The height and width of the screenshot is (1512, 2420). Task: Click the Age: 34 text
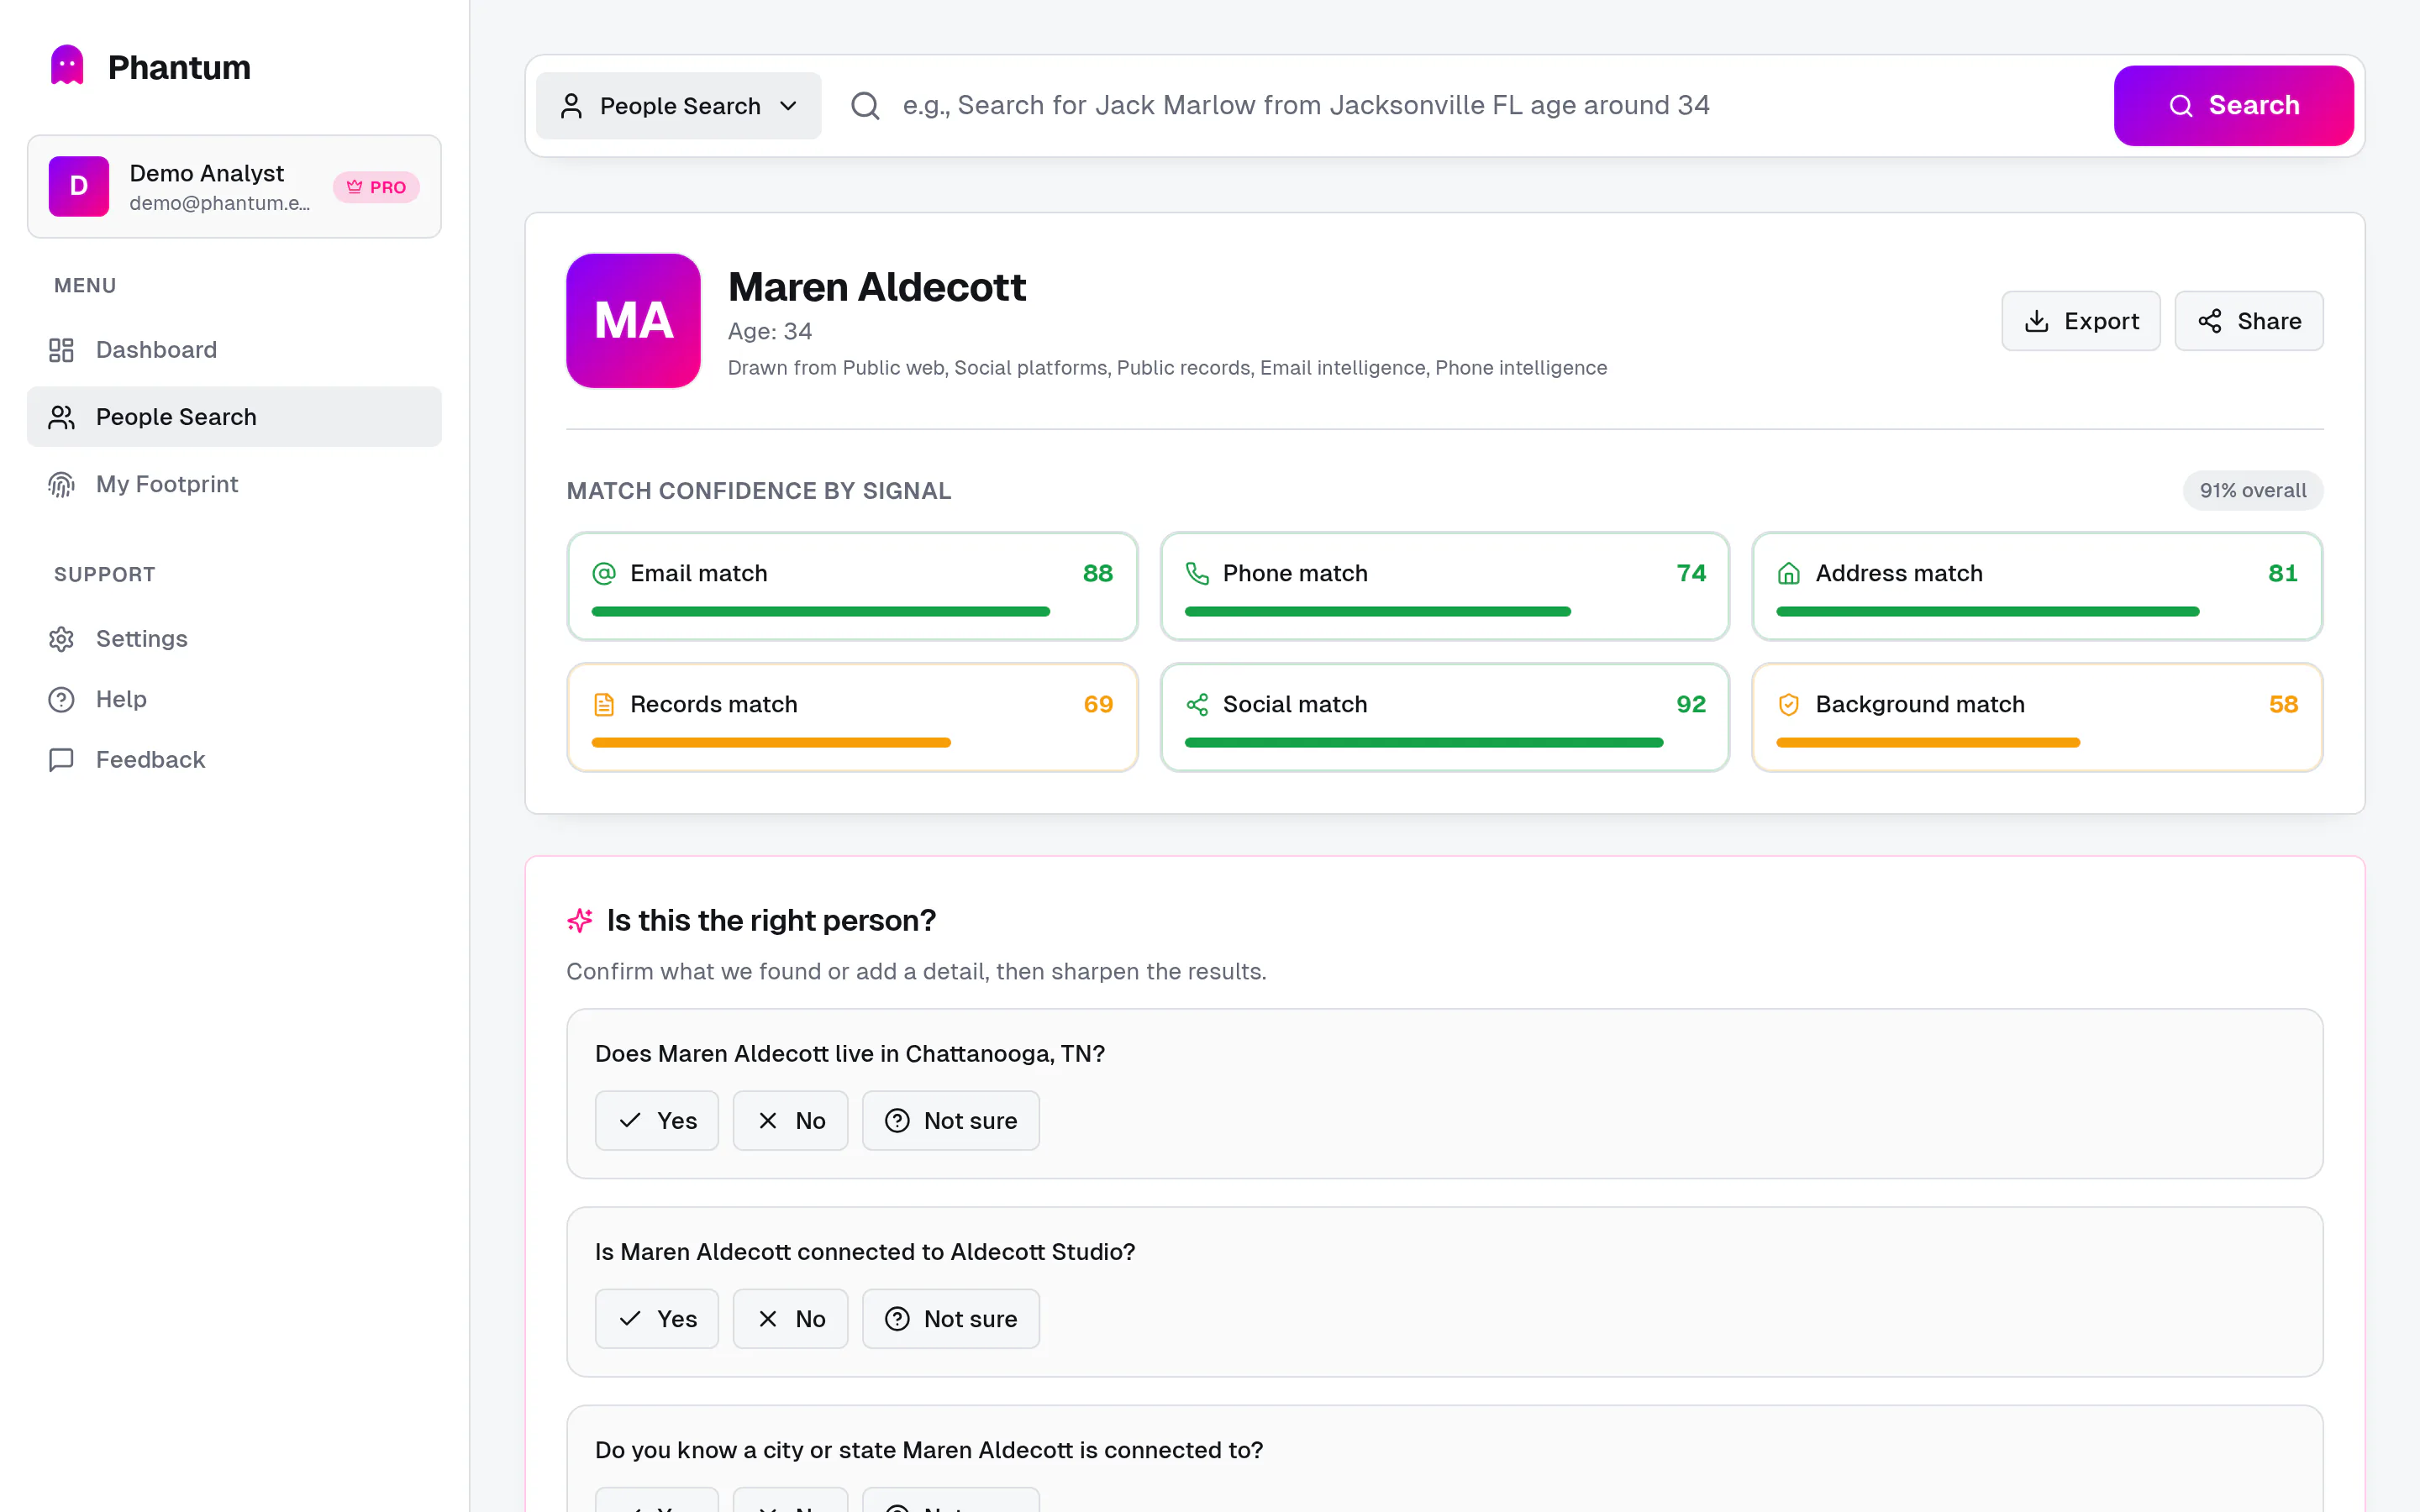(x=769, y=331)
